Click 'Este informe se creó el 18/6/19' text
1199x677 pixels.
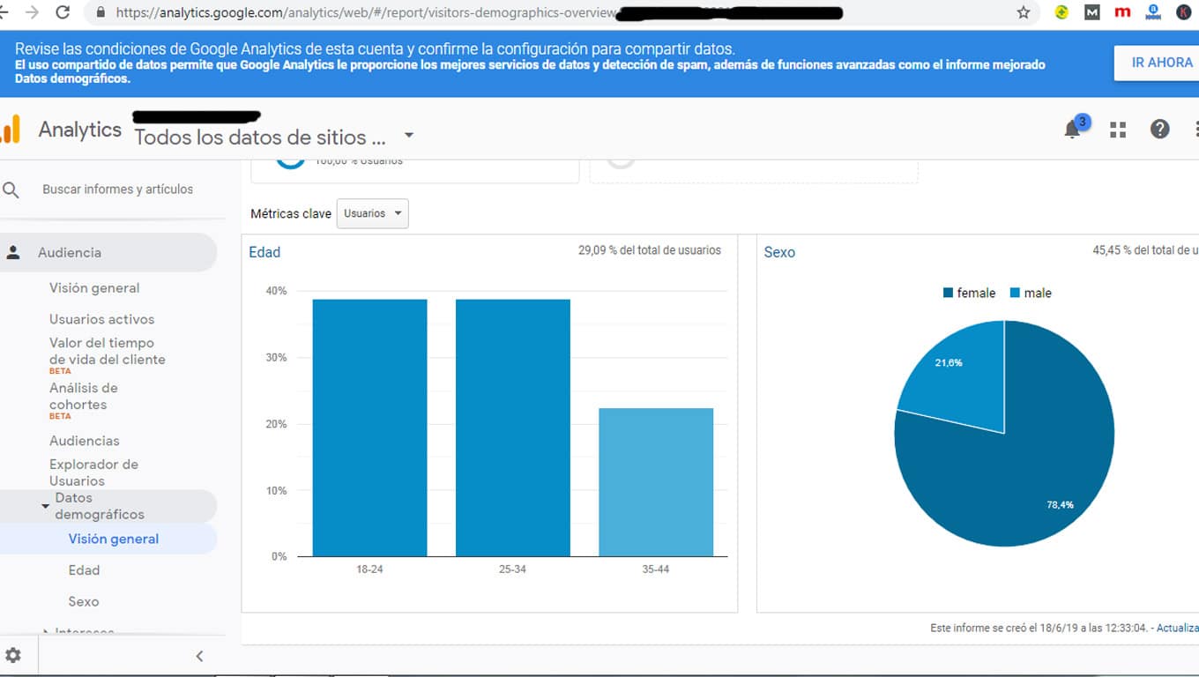(1039, 628)
